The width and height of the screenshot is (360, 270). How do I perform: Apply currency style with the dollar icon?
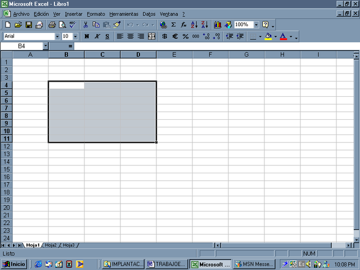[x=164, y=36]
